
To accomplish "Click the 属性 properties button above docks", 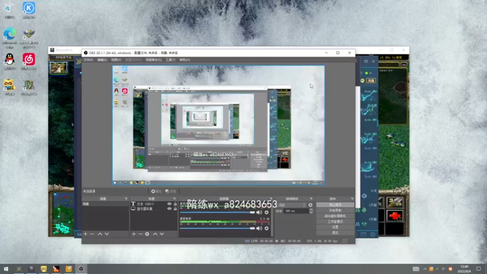I will [x=156, y=191].
